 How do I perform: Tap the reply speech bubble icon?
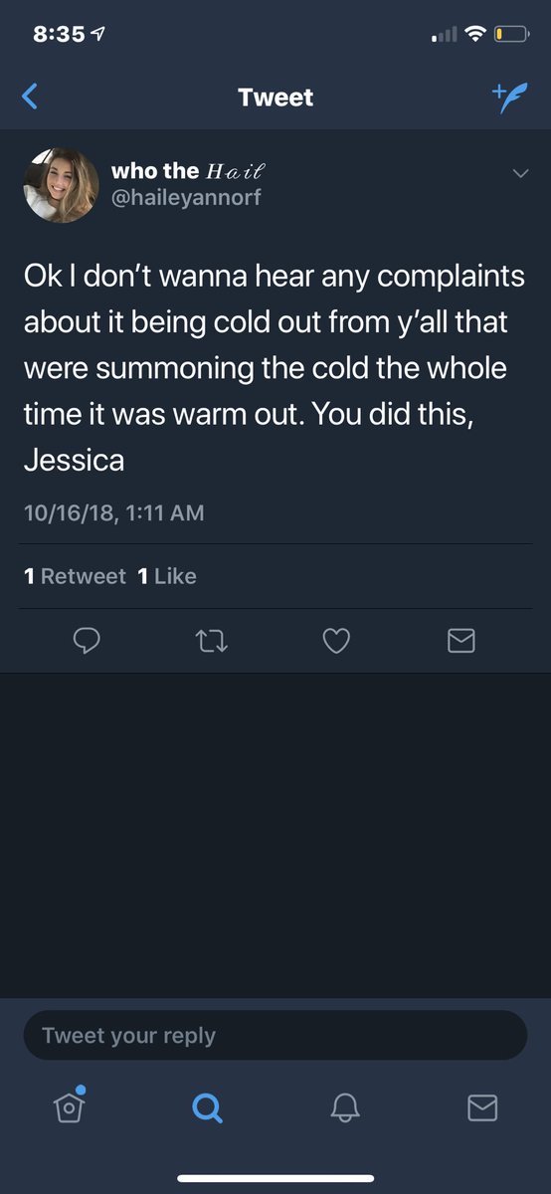90,642
